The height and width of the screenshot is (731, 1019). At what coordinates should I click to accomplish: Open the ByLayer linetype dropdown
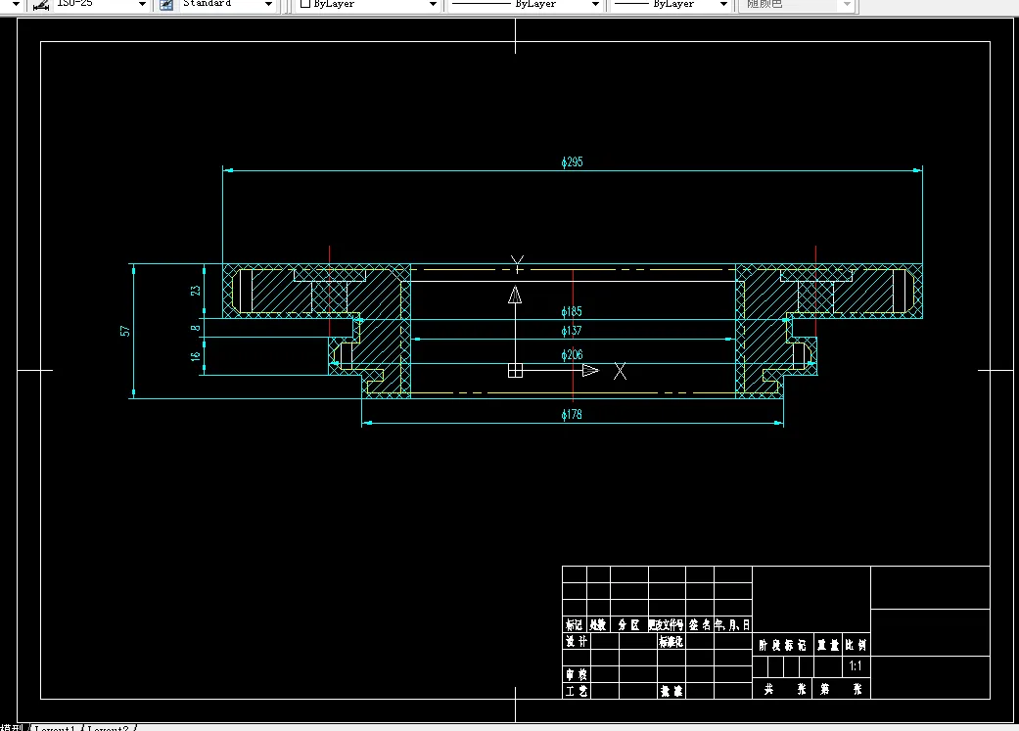[594, 5]
